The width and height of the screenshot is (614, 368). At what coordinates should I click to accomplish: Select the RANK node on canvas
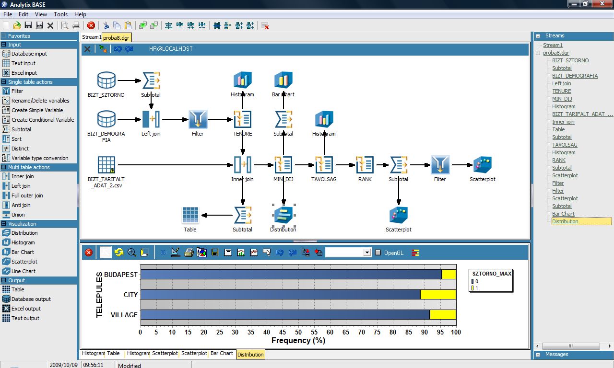[365, 165]
